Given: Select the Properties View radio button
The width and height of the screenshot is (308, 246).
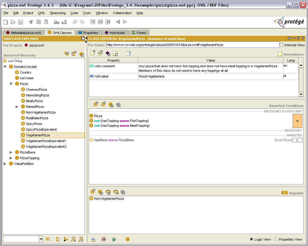Looking at the screenshot, I should [276, 239].
